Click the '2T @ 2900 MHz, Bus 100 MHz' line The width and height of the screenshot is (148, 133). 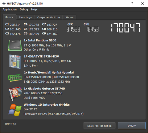coord(47,45)
